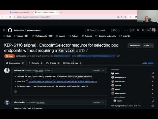Image resolution: width=158 pixels, height=119 pixels.
Task: Switch to the Agents tab
Action: point(61,36)
